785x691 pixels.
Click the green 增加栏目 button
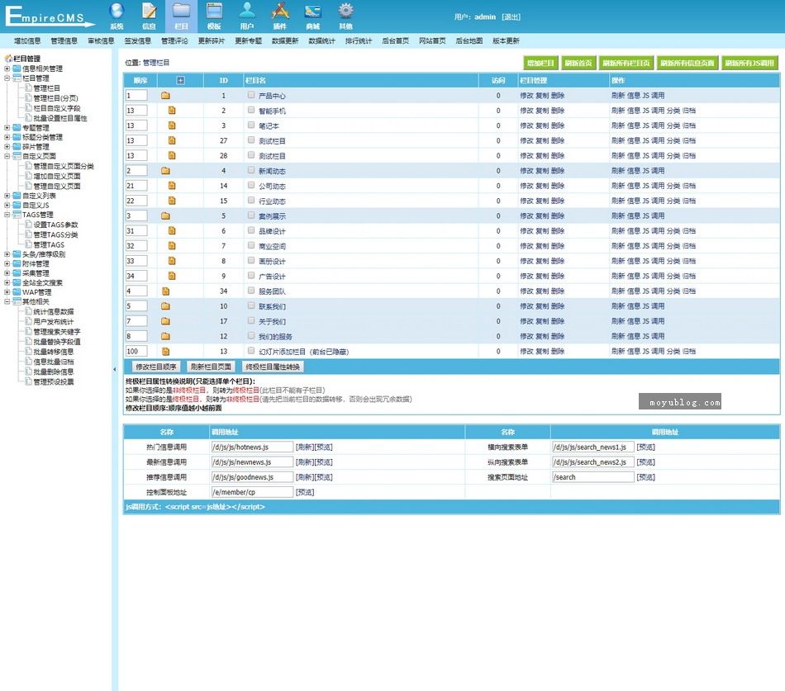tap(540, 63)
